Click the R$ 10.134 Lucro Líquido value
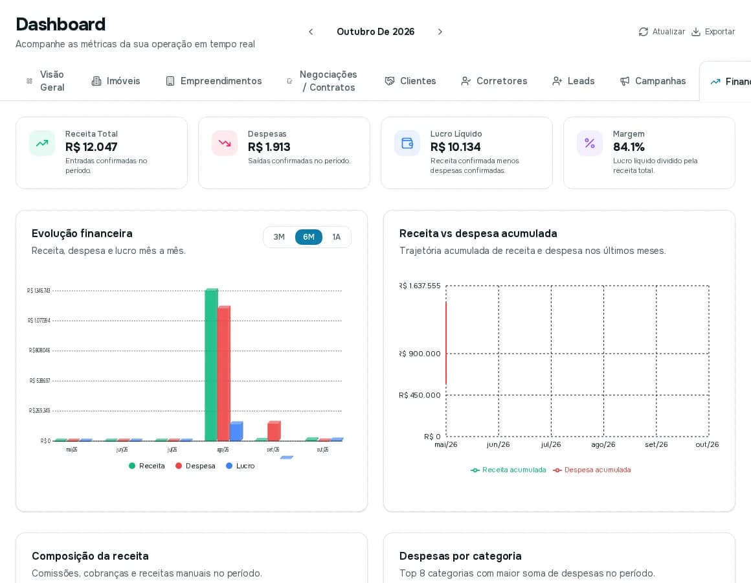The image size is (751, 583). pyautogui.click(x=456, y=147)
